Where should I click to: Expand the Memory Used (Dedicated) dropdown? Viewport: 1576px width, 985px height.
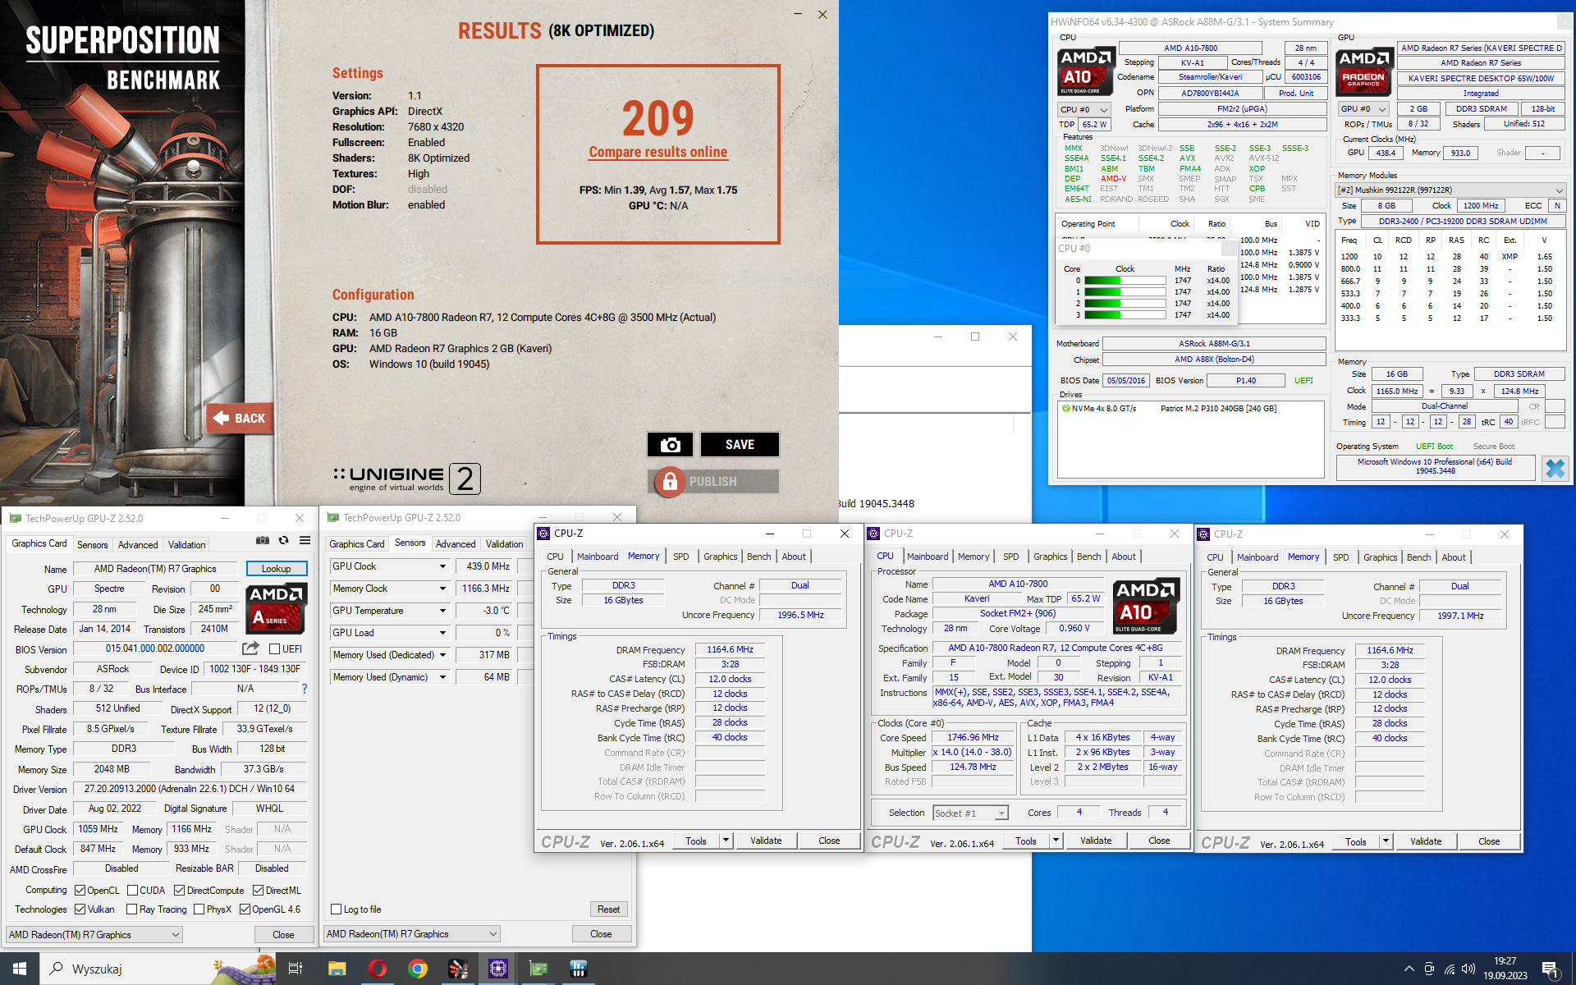point(442,655)
